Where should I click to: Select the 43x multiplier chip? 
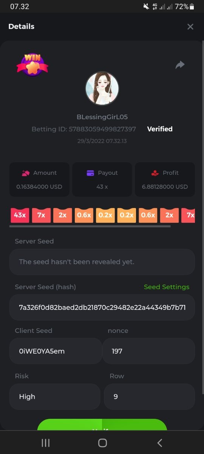point(20,215)
